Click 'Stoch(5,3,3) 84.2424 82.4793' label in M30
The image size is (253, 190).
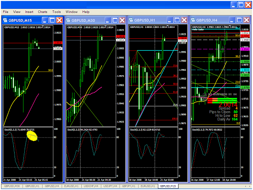coord(82,130)
